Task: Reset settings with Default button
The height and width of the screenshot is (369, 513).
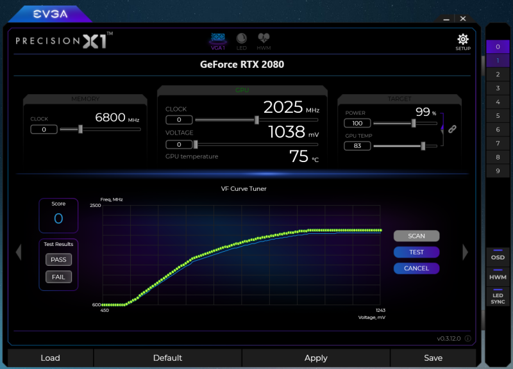Action: pyautogui.click(x=167, y=358)
